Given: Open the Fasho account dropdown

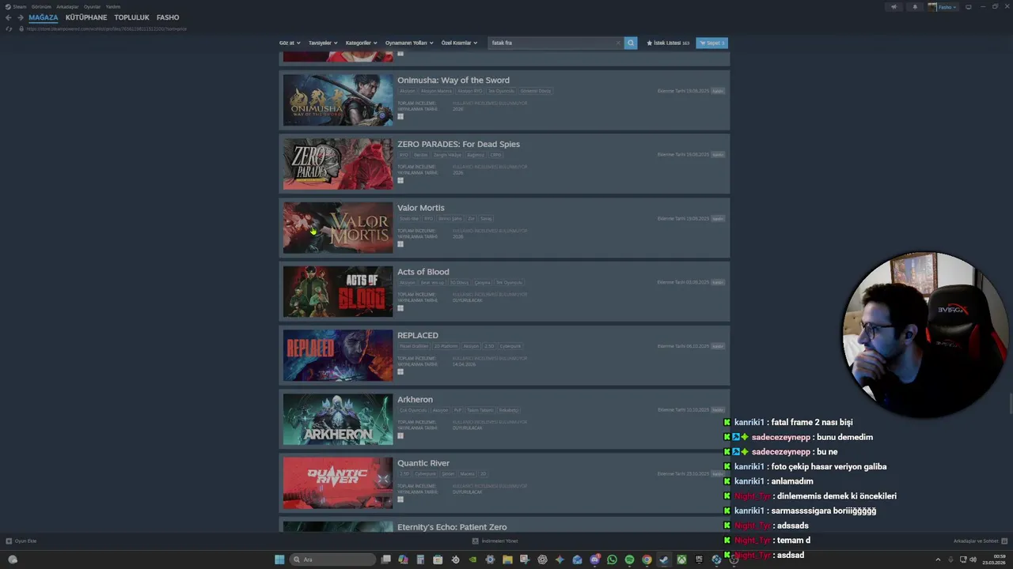Looking at the screenshot, I should [943, 6].
